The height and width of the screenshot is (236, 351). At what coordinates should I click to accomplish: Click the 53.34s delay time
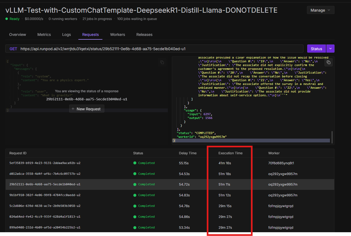point(184,227)
